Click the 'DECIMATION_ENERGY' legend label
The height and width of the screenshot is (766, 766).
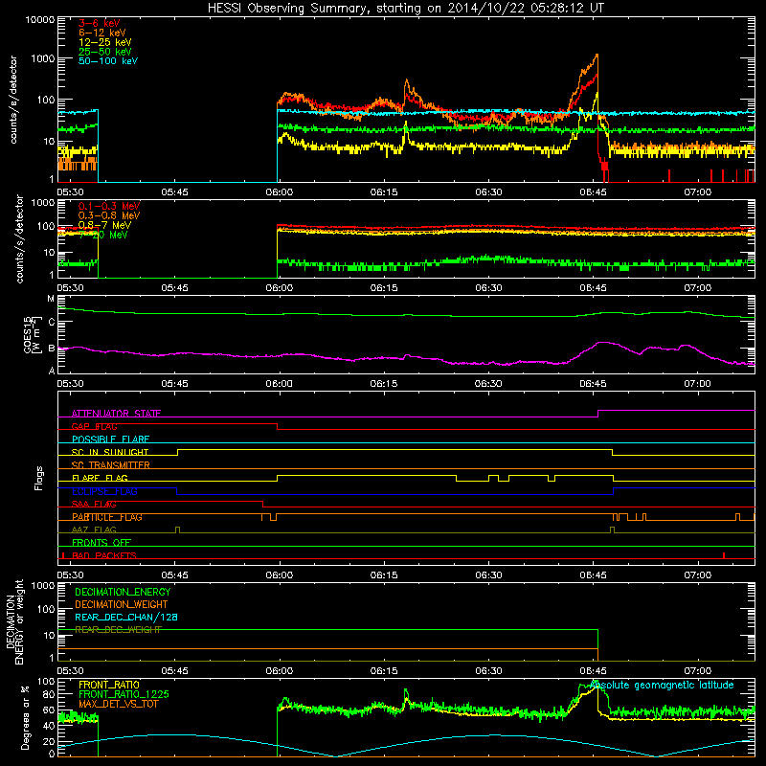point(123,592)
